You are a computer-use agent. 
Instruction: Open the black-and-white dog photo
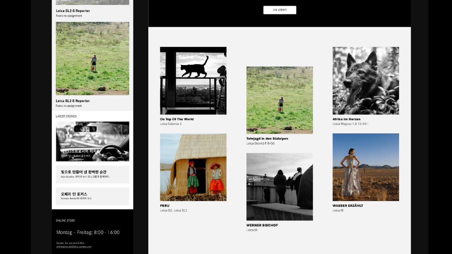365,80
